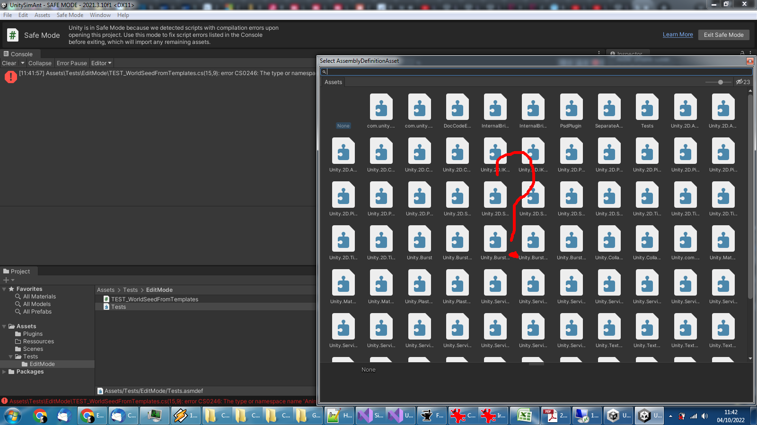Screen dimensions: 757x425
Task: Open the Inspector three-dot options menu
Action: [x=750, y=53]
